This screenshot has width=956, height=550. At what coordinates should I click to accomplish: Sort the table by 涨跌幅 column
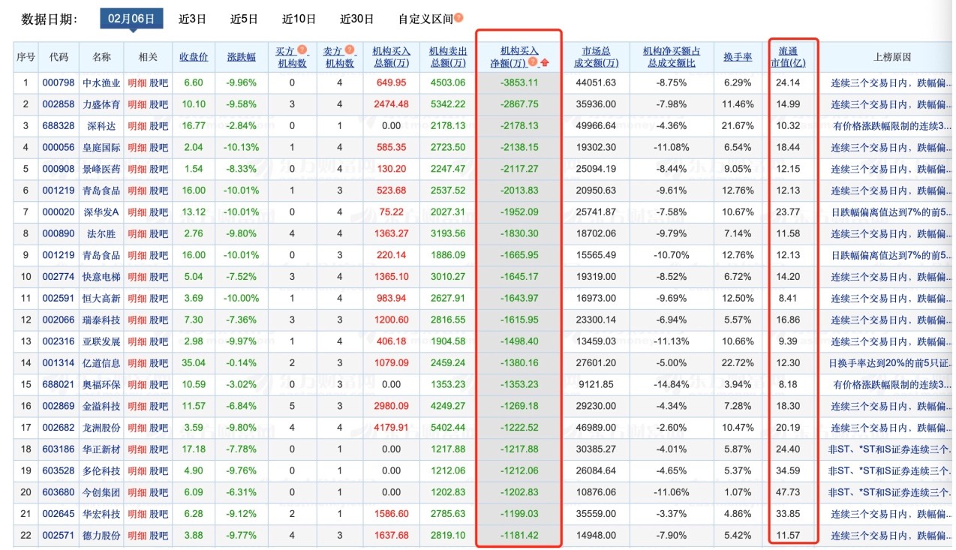241,57
